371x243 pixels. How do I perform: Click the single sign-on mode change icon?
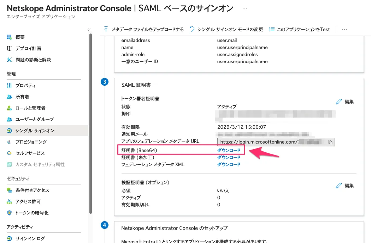[x=192, y=29]
